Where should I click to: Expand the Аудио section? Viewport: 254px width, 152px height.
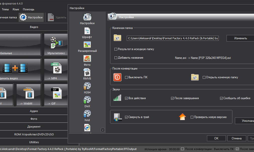click(34, 111)
